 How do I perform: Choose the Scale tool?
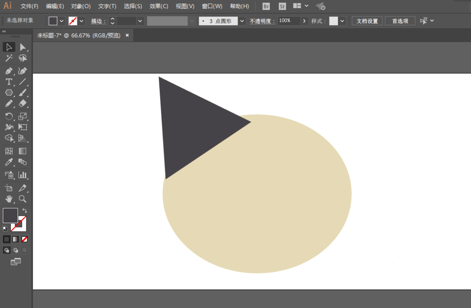click(x=23, y=116)
